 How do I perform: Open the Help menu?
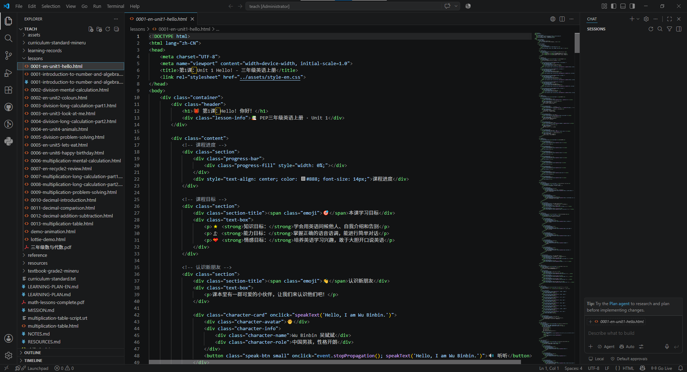coord(135,6)
